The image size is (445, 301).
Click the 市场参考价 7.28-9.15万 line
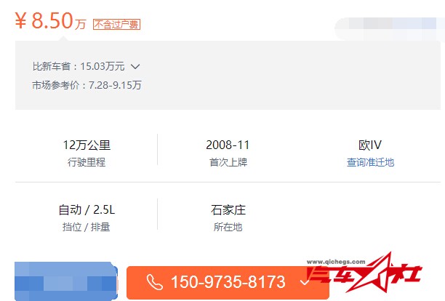(87, 85)
